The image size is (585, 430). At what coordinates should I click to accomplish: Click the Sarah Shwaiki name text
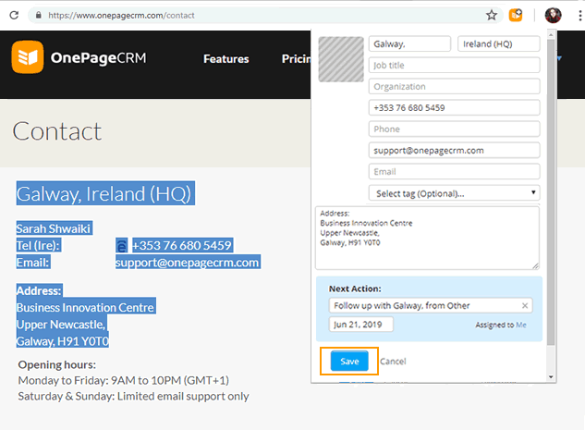[x=54, y=228]
